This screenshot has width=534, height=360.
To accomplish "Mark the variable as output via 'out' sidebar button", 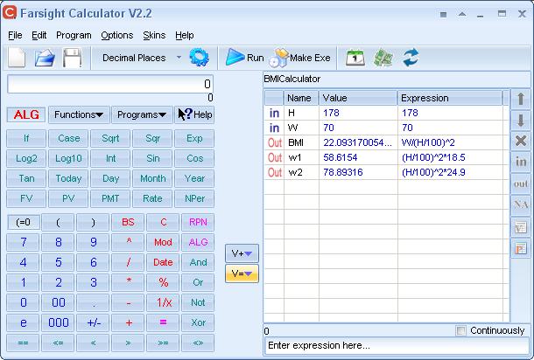I will point(520,183).
